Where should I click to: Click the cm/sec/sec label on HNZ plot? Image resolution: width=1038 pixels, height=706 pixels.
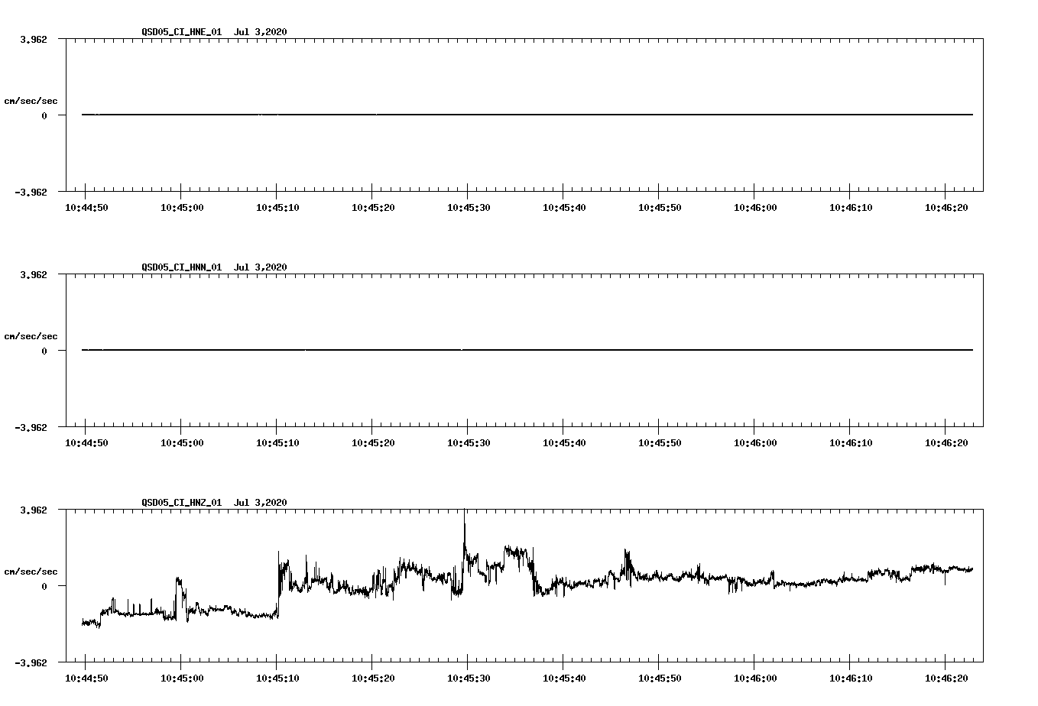point(31,572)
